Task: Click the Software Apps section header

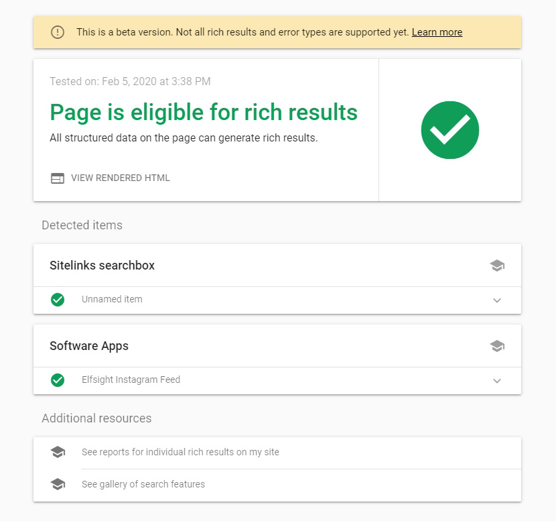Action: point(89,345)
